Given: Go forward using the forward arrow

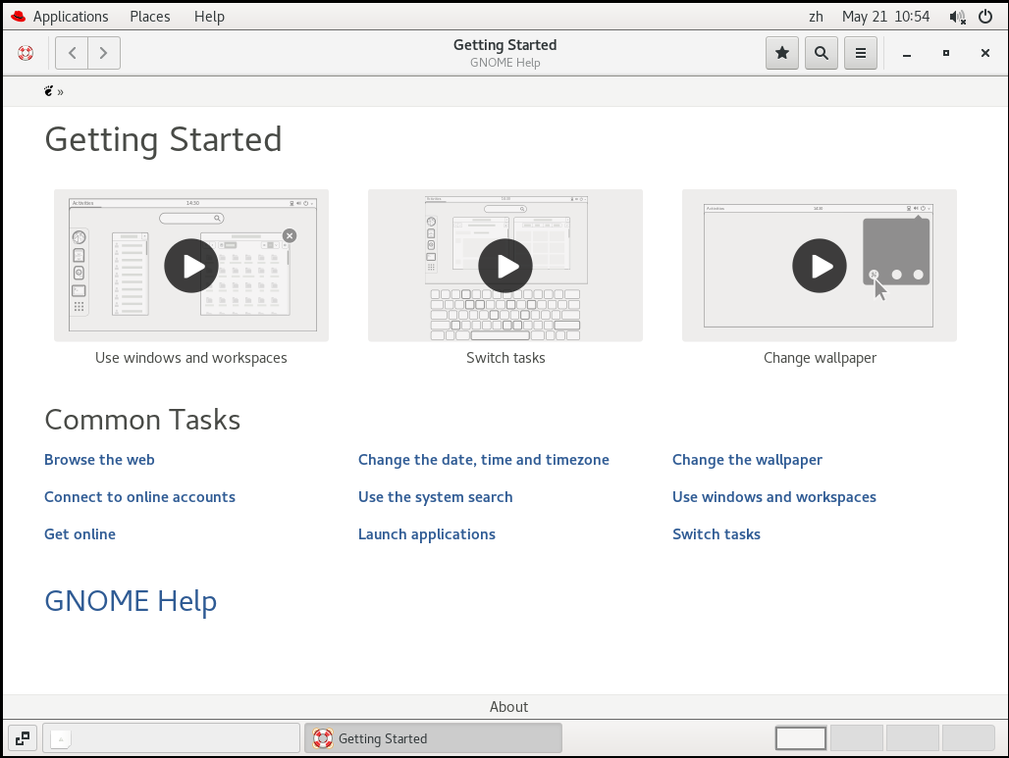Looking at the screenshot, I should [x=104, y=53].
